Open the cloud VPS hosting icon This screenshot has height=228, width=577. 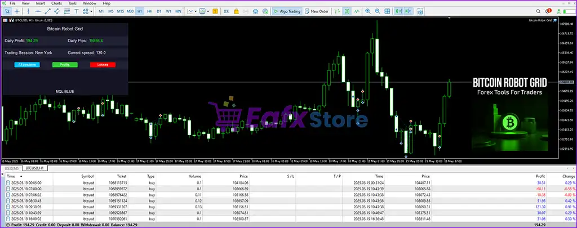[x=256, y=11]
